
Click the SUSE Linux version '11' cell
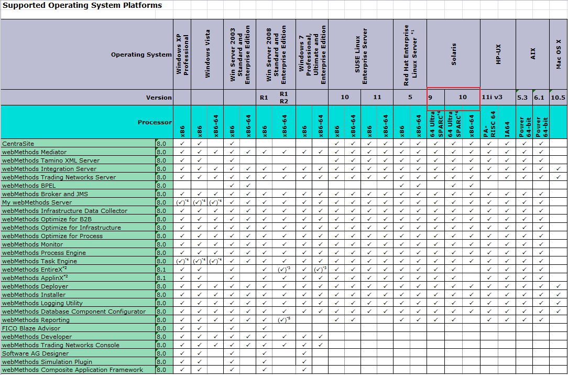377,98
